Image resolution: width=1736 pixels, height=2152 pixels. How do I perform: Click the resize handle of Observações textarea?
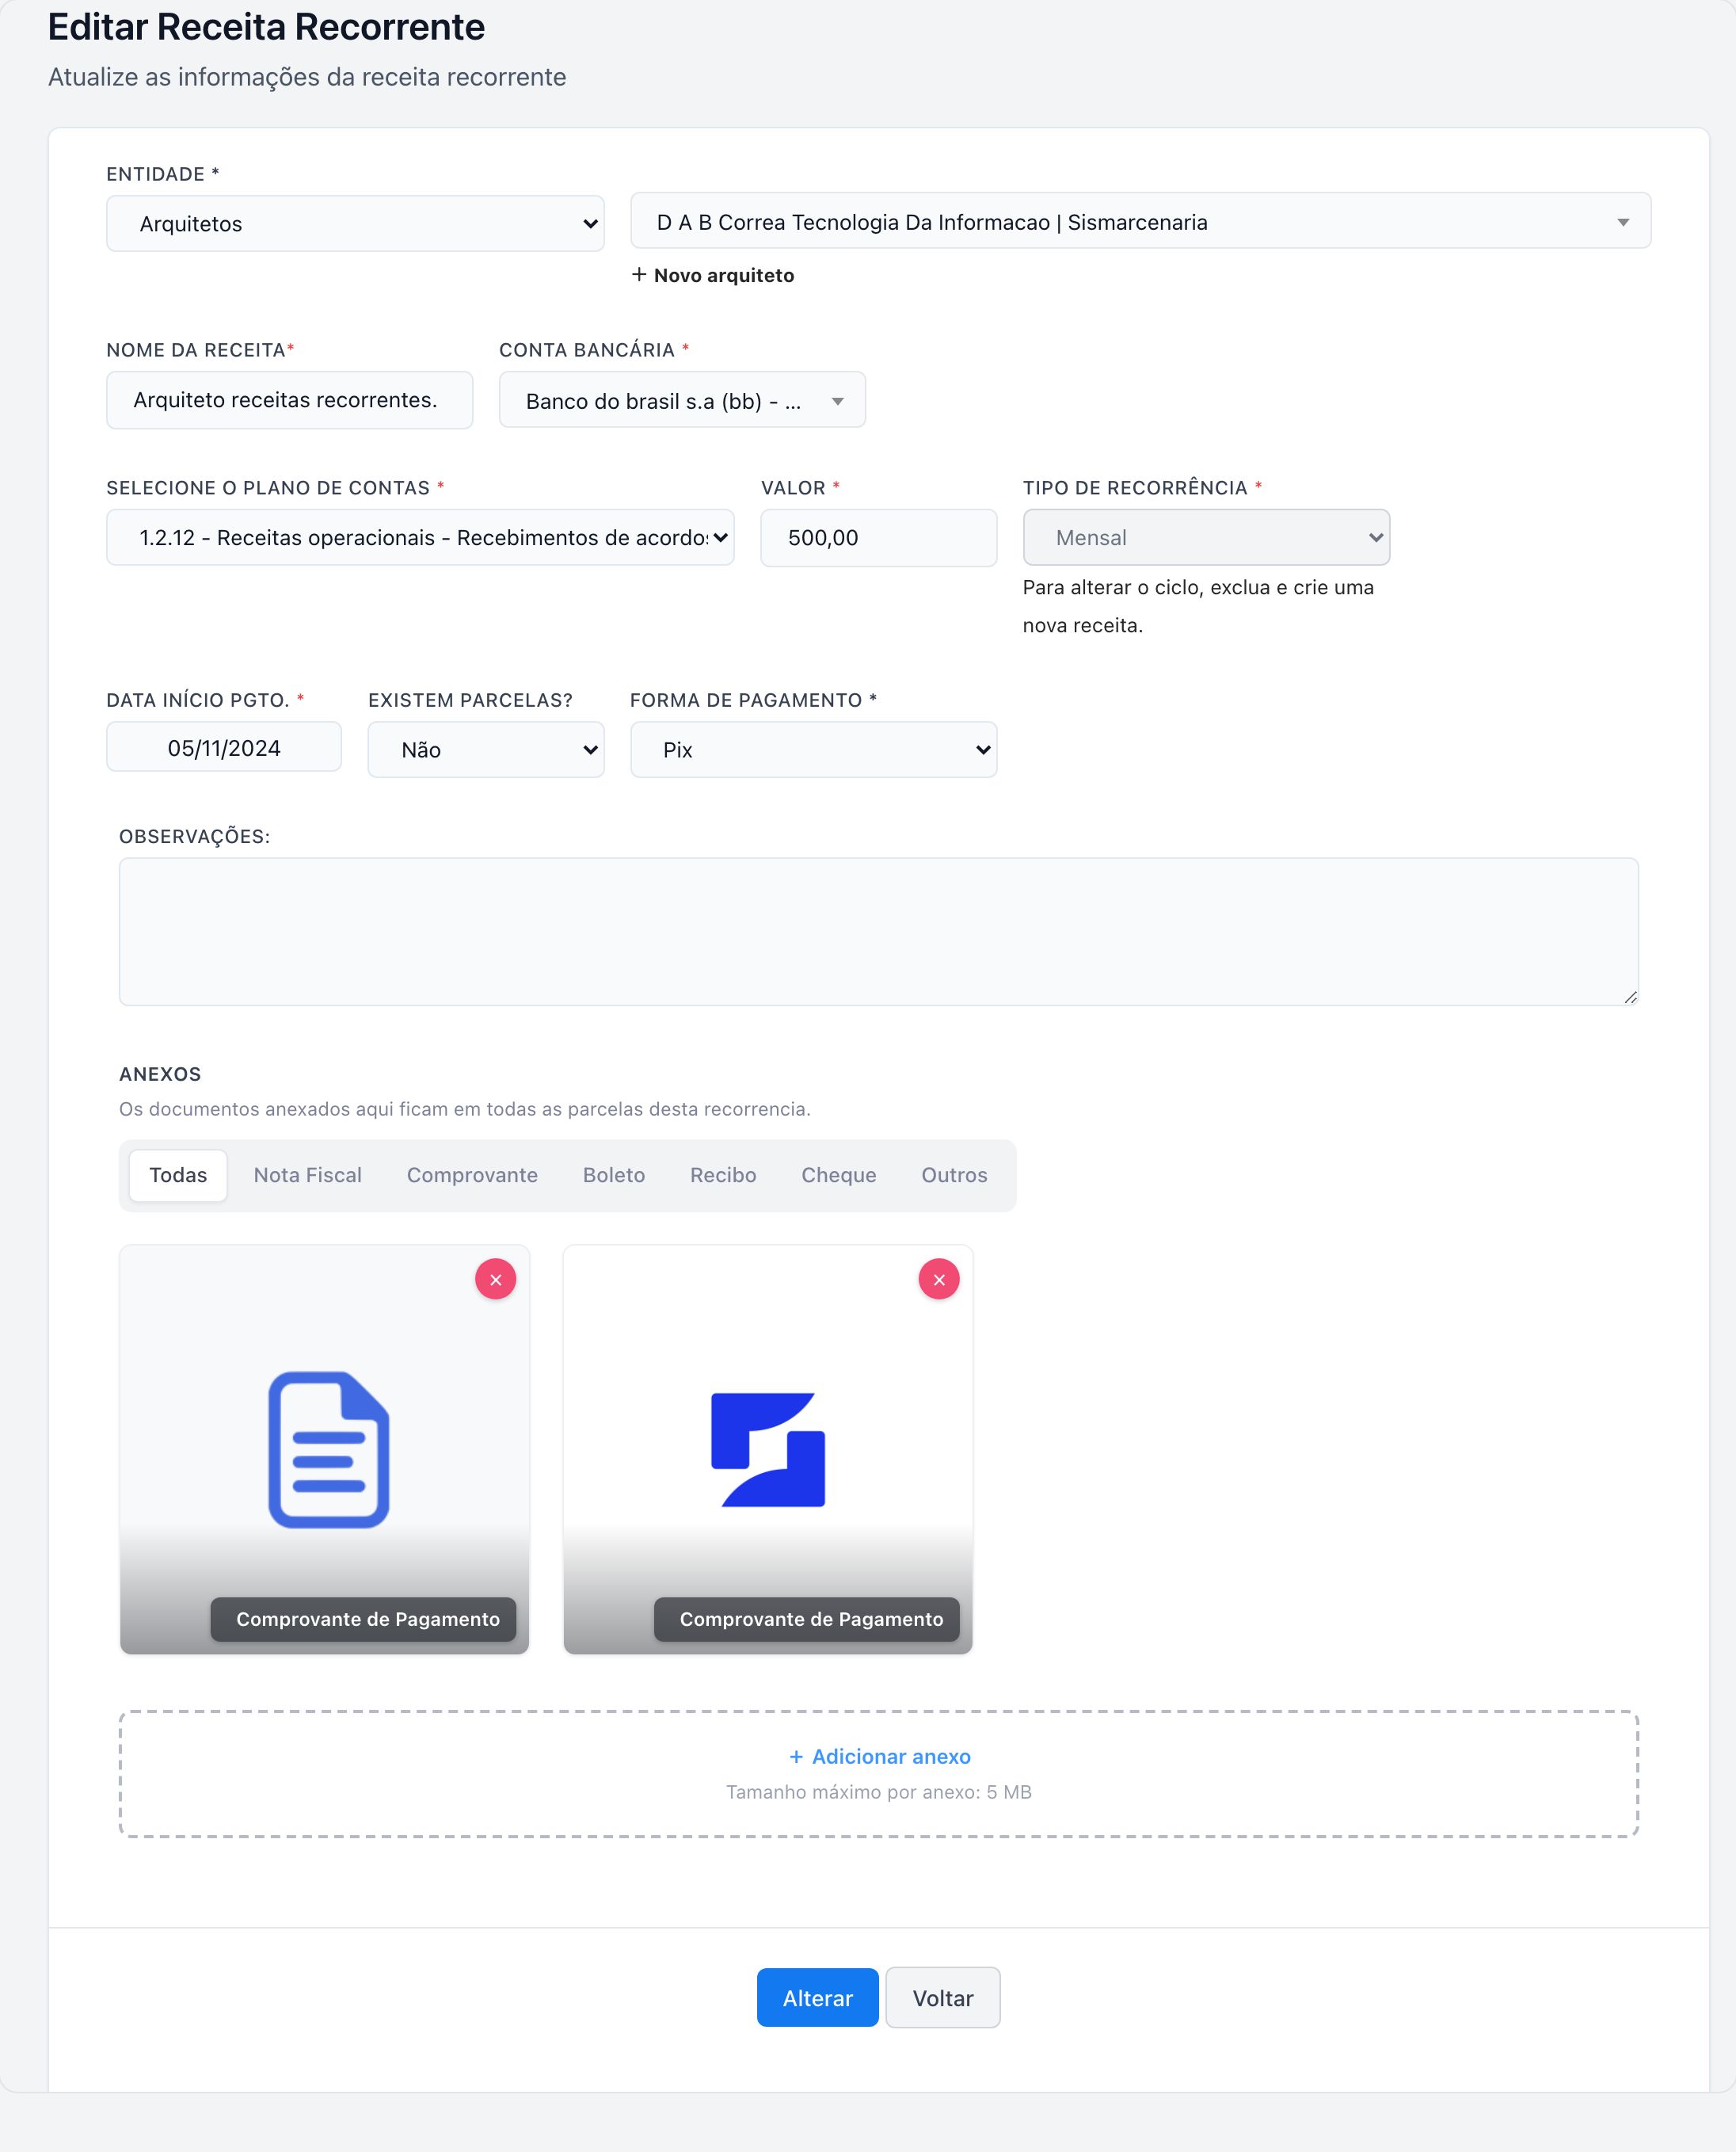(1630, 997)
